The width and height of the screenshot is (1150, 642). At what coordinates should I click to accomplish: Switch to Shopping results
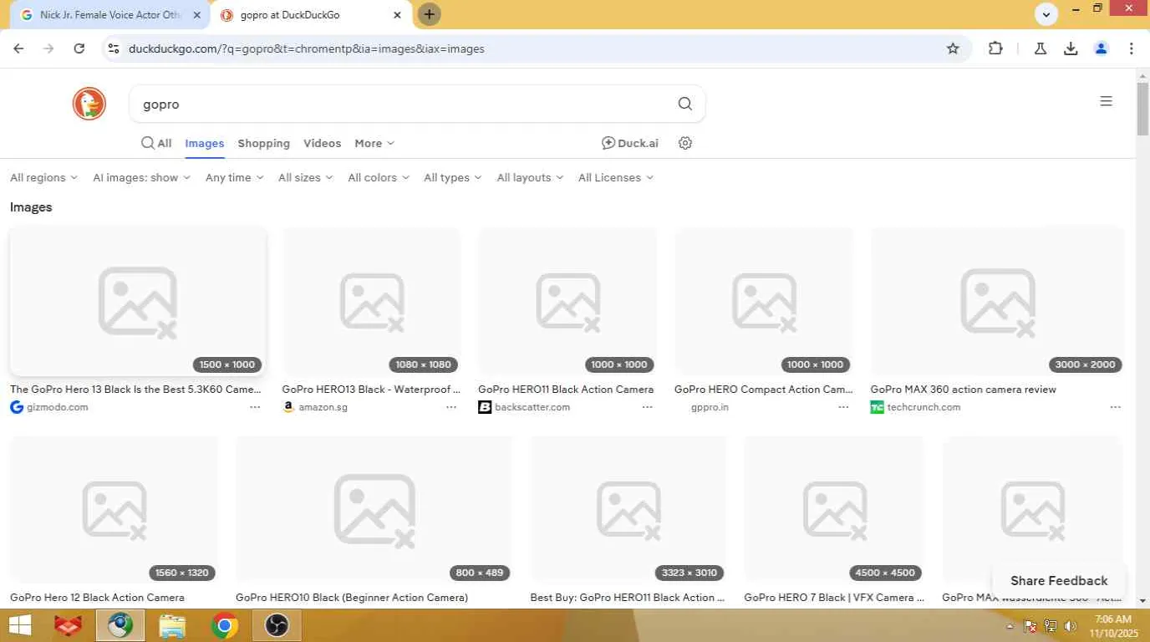pos(263,143)
